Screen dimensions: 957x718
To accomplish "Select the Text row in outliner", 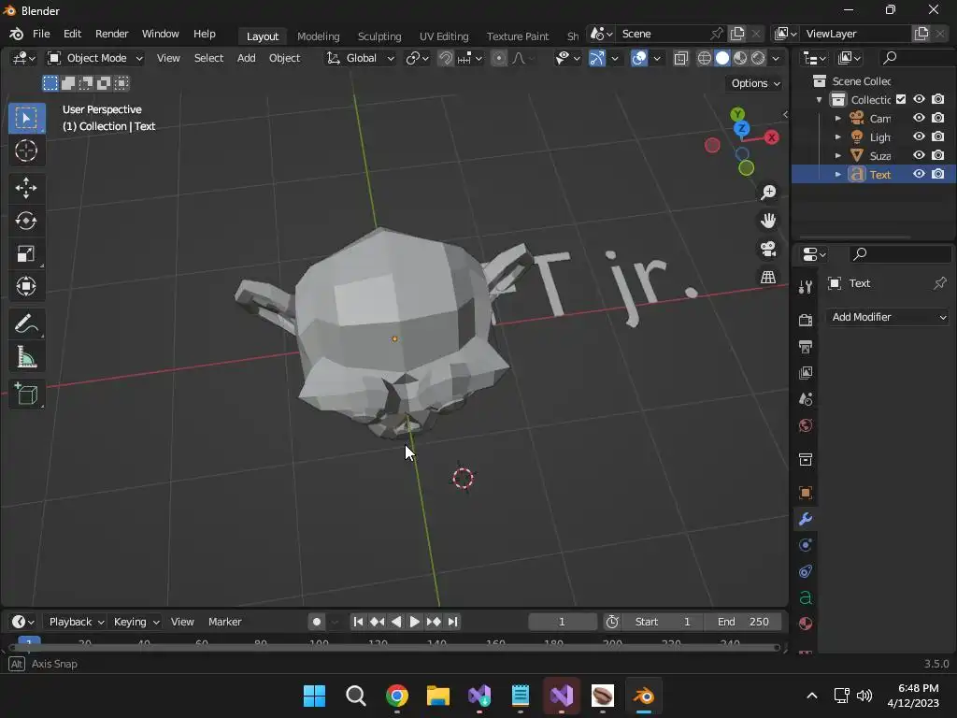I will 874,174.
